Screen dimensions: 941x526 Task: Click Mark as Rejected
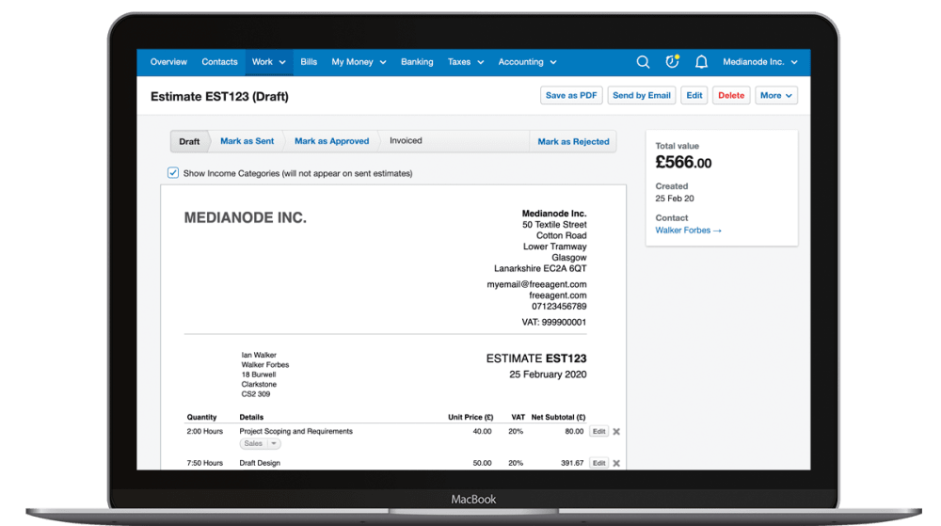click(x=573, y=141)
